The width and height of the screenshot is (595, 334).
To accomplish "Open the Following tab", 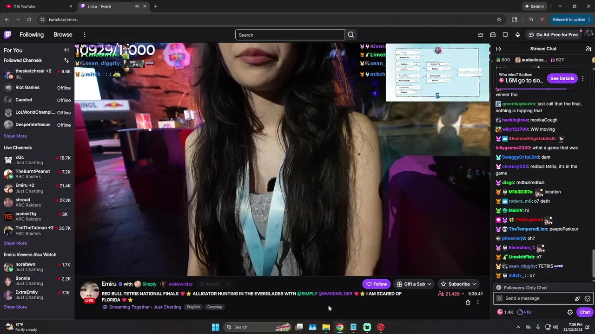I will (x=32, y=35).
